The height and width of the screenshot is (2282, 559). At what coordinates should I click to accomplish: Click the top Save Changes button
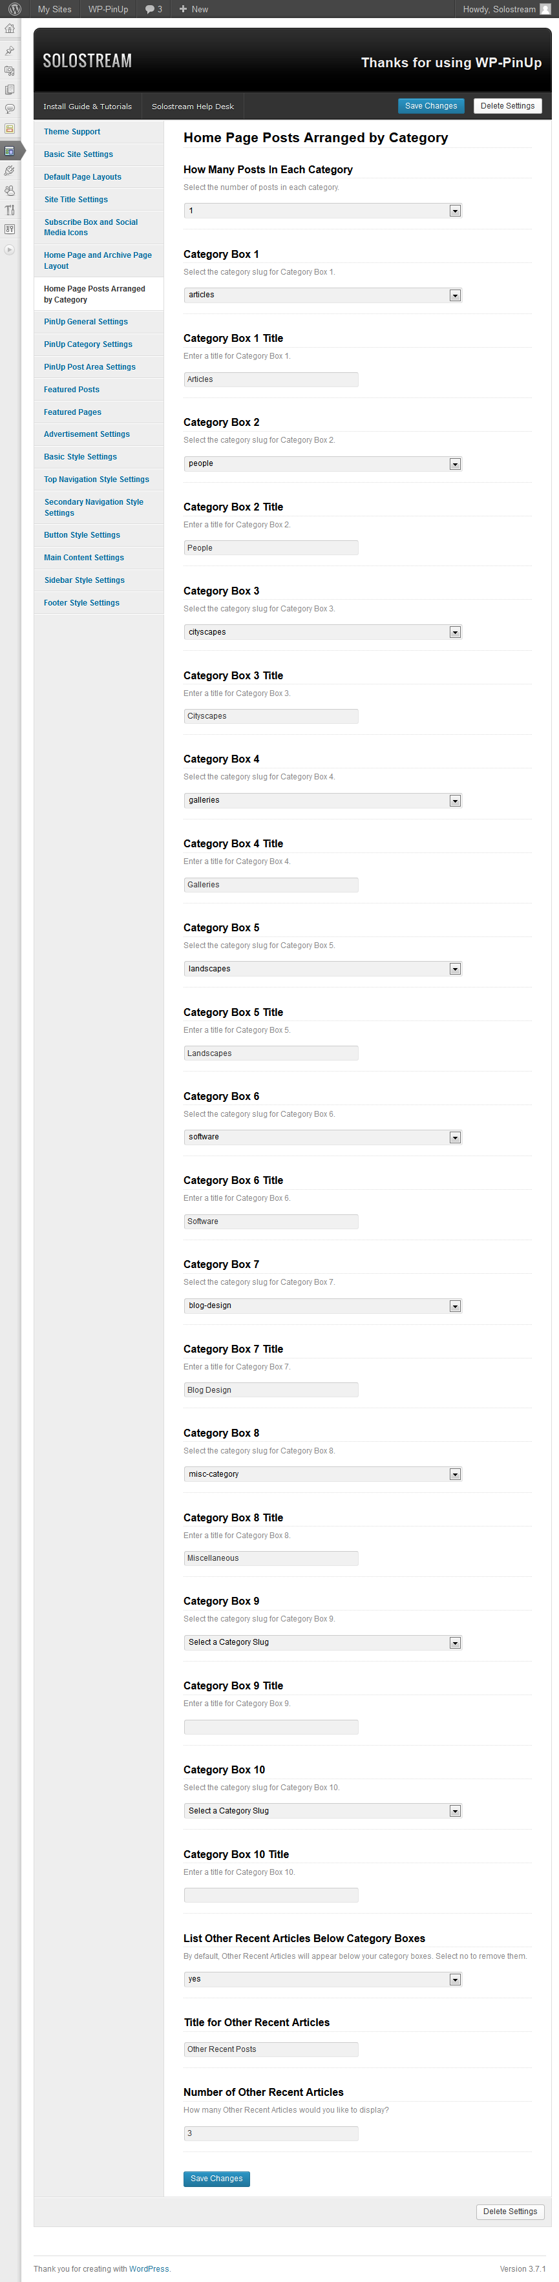[x=430, y=105]
